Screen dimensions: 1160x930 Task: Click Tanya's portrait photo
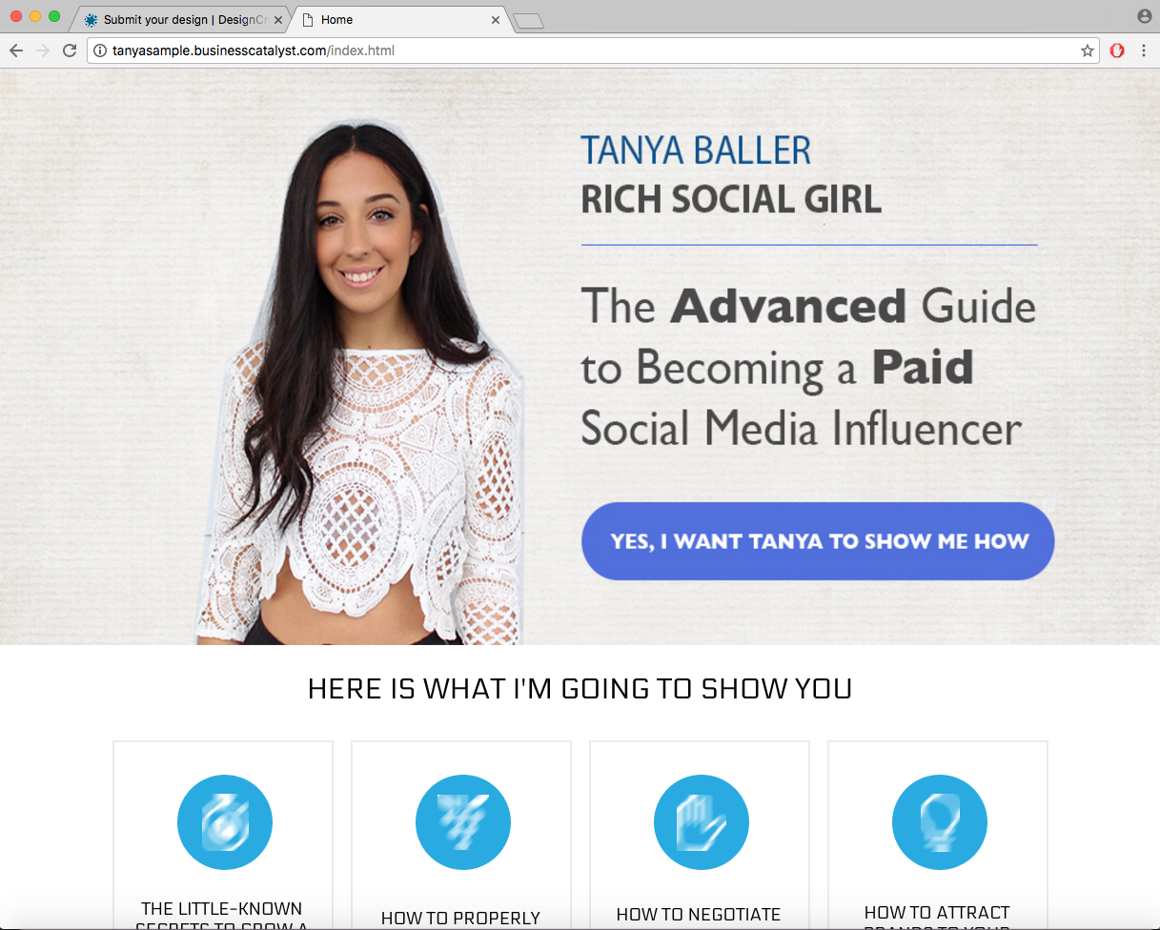(362, 383)
